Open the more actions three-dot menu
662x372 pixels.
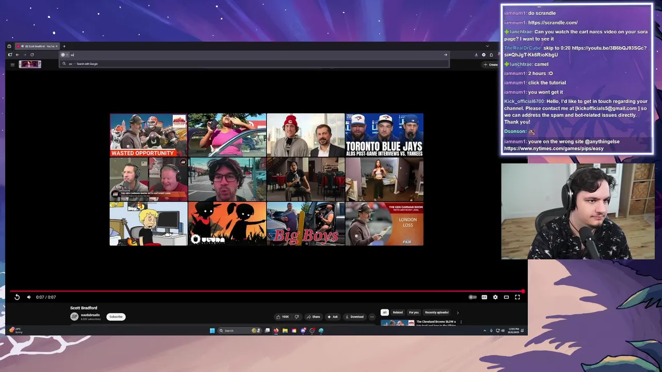[x=372, y=317]
